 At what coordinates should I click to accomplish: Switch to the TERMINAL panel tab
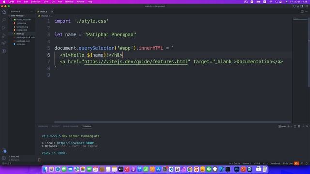pyautogui.click(x=87, y=126)
